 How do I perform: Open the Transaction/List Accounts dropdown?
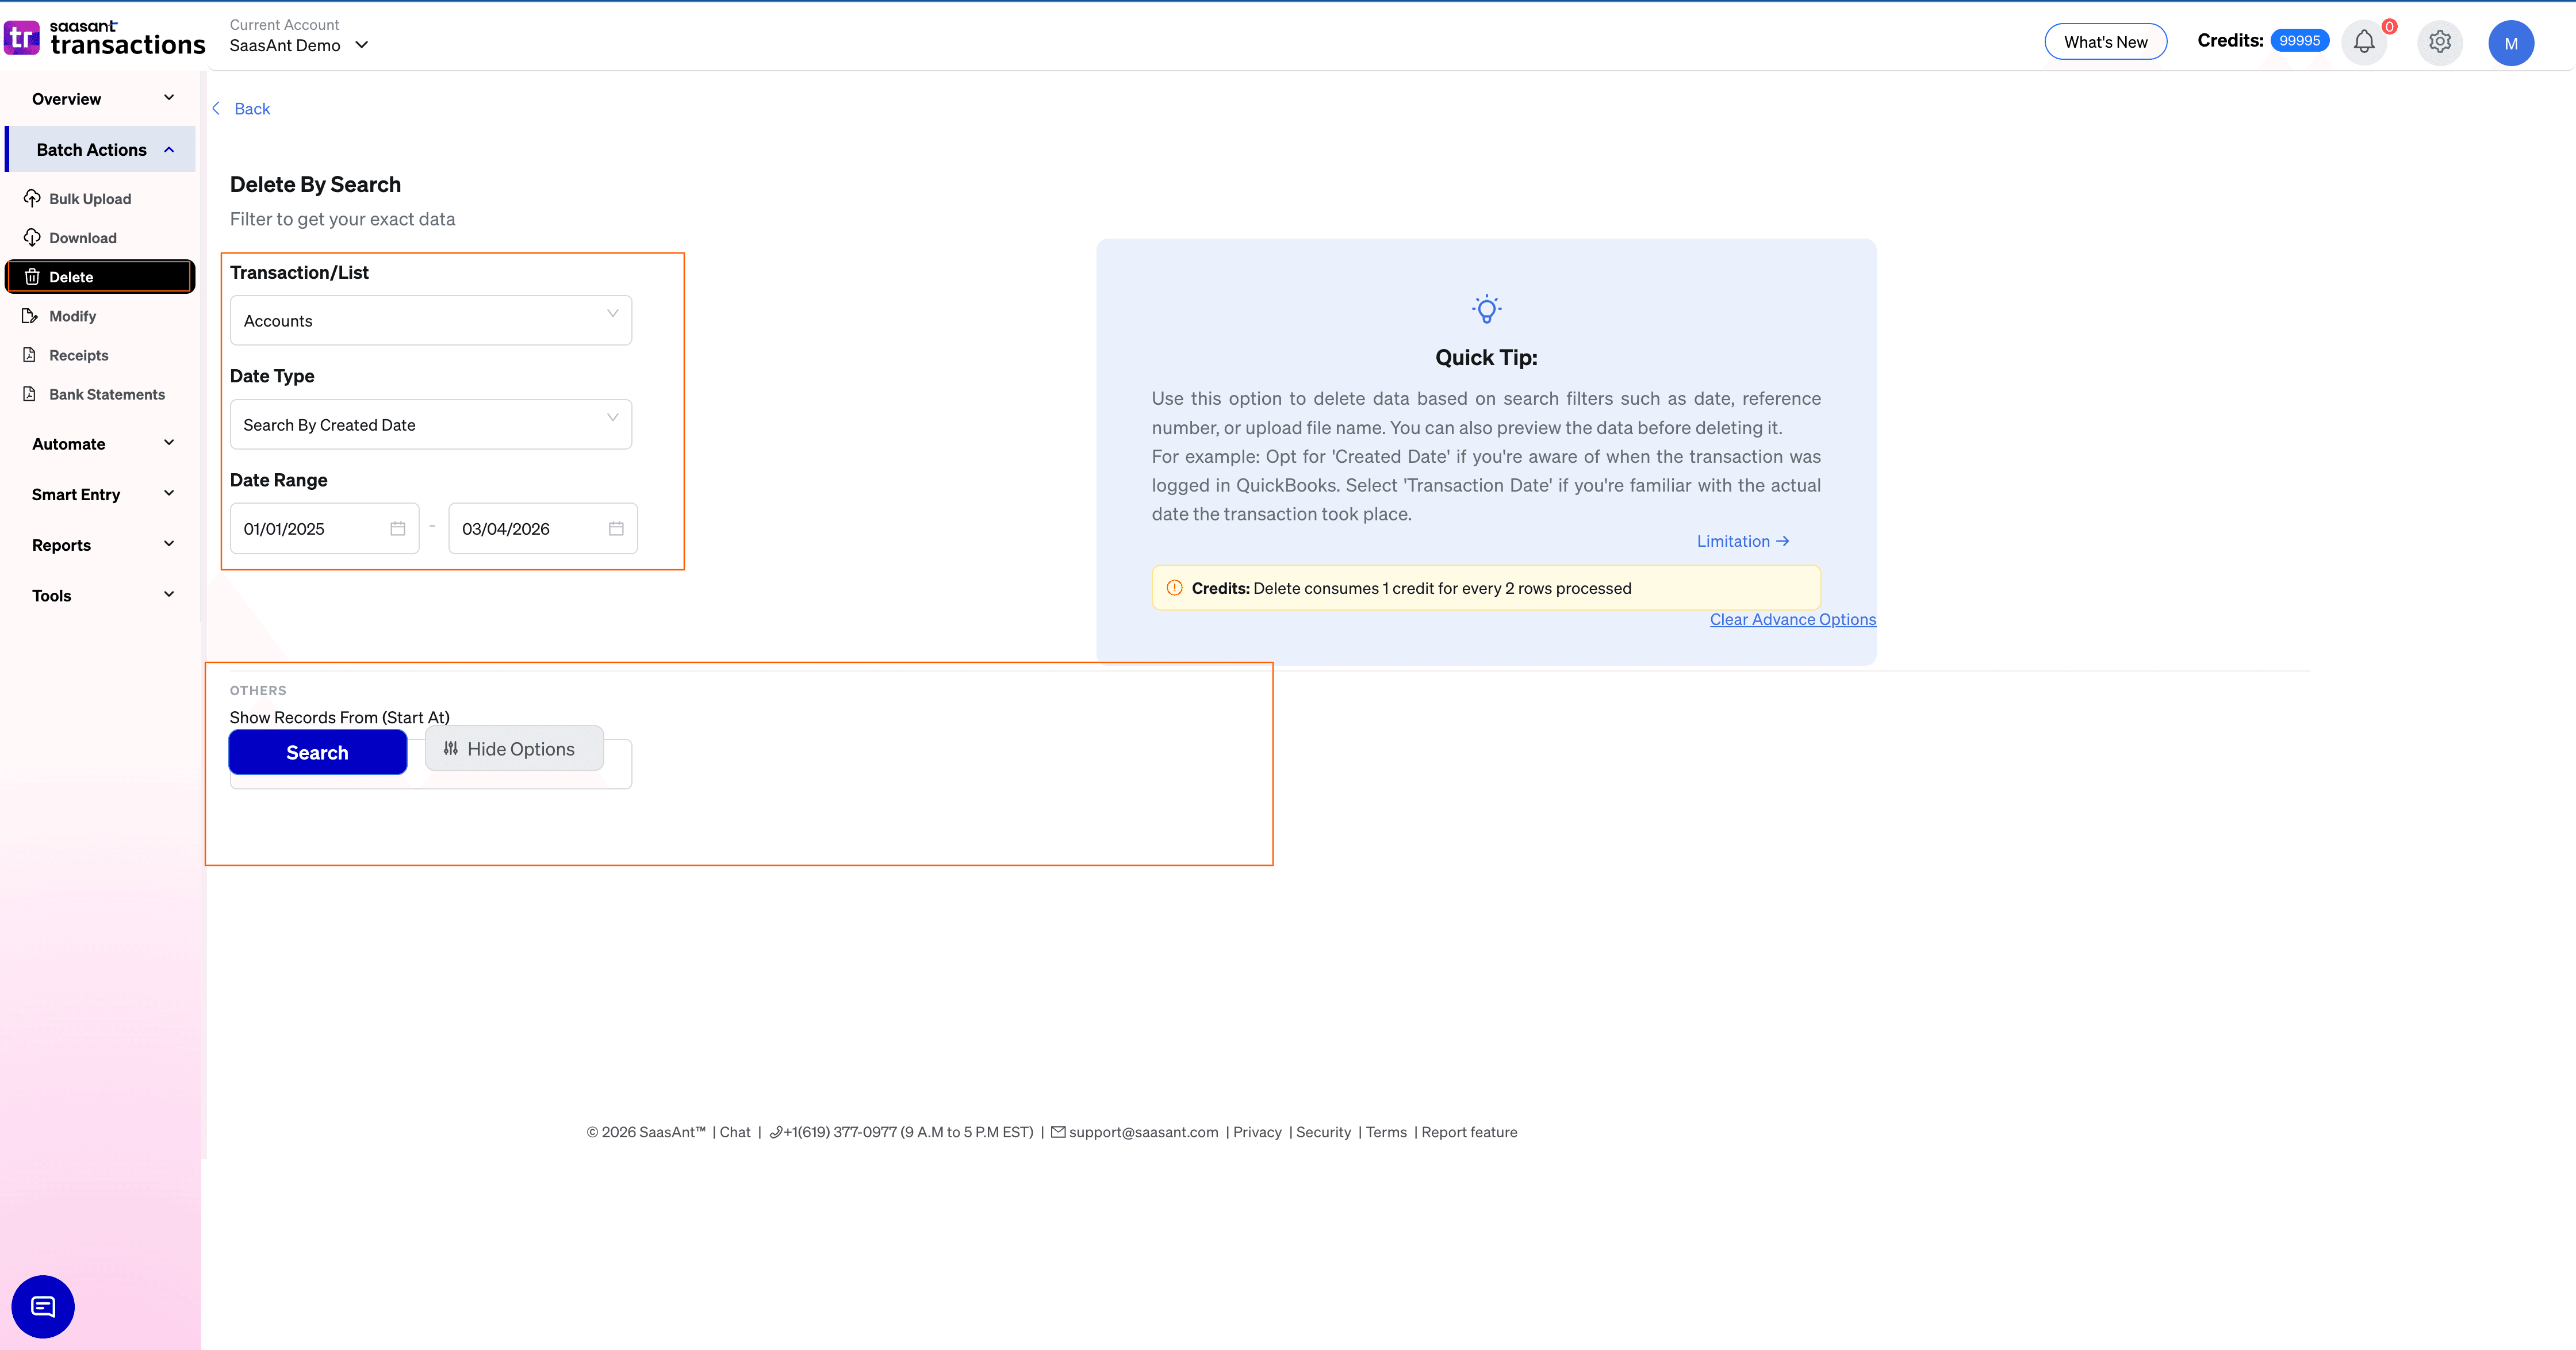430,320
